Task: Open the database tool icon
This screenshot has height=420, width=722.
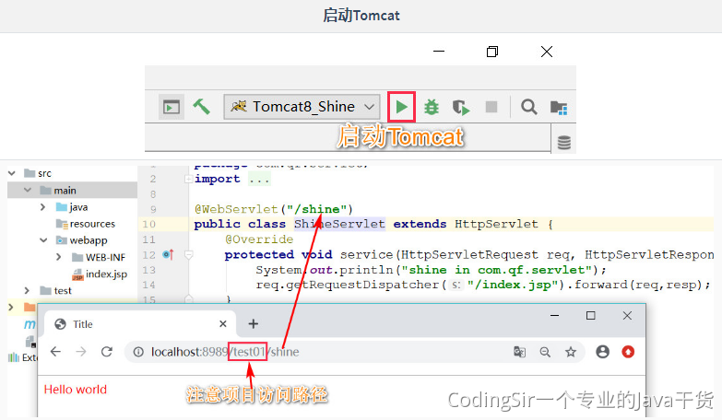Action: (x=564, y=143)
